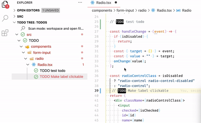Click the Radio symbol breadcrumb
The height and width of the screenshot is (123, 201).
187,10
